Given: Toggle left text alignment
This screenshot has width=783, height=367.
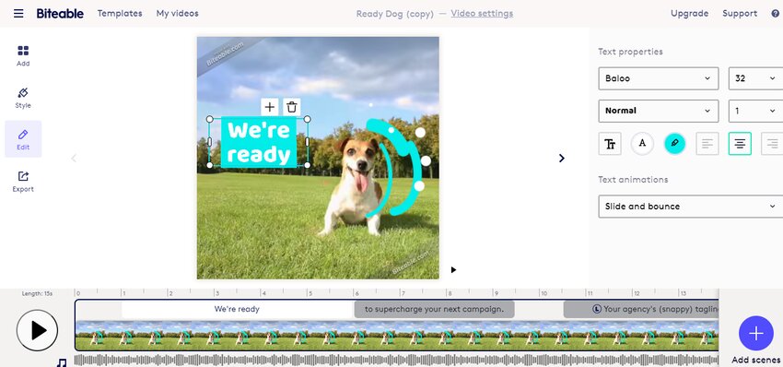Looking at the screenshot, I should tap(707, 144).
